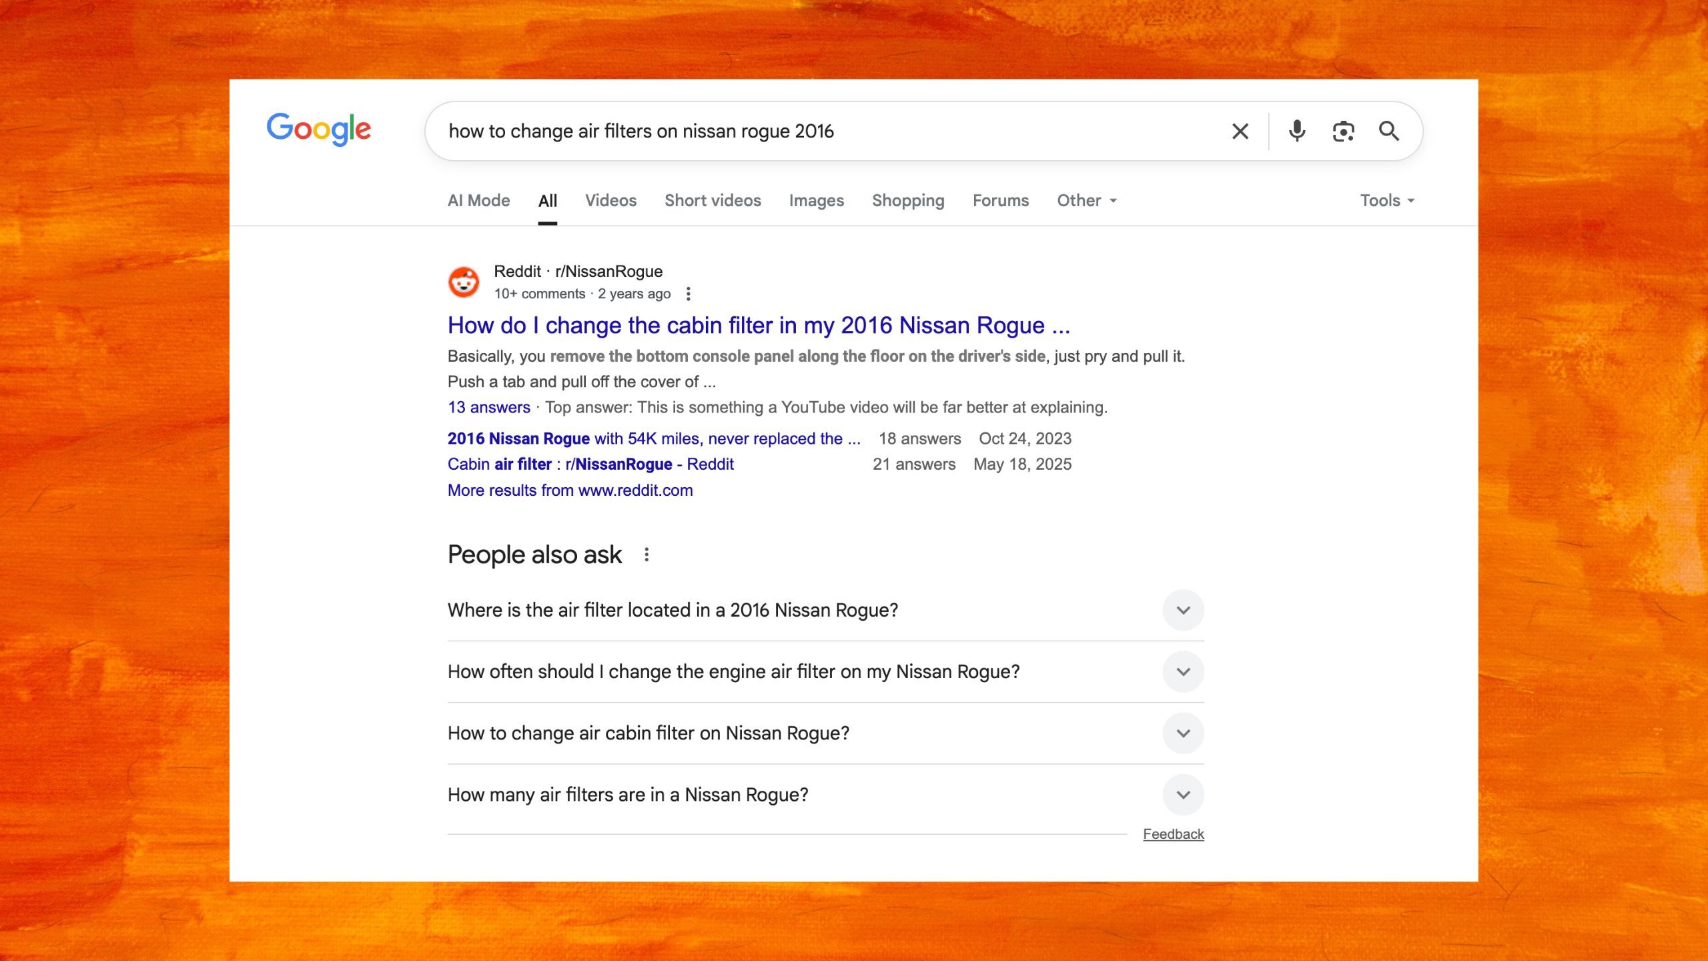Click the Feedback link
The height and width of the screenshot is (961, 1708).
pos(1173,834)
